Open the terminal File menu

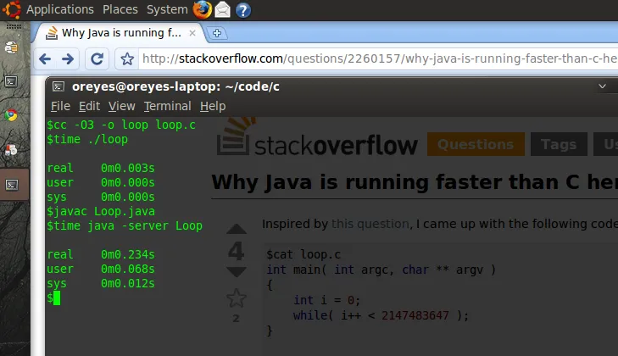pos(60,106)
